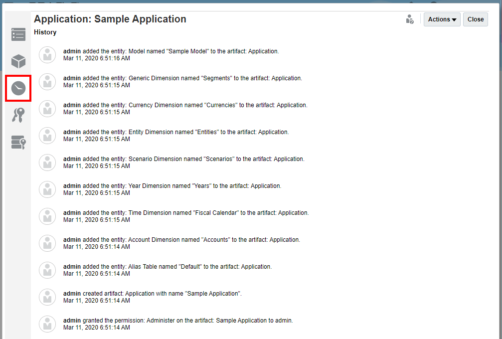Click the "Mar 11, 2020 6:51:16 AM" timestamp

click(96, 58)
